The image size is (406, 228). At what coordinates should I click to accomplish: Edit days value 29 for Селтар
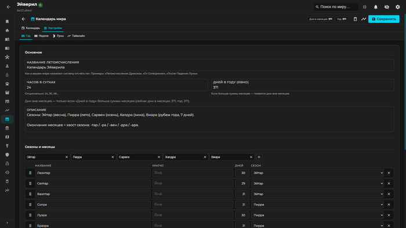tap(242, 183)
